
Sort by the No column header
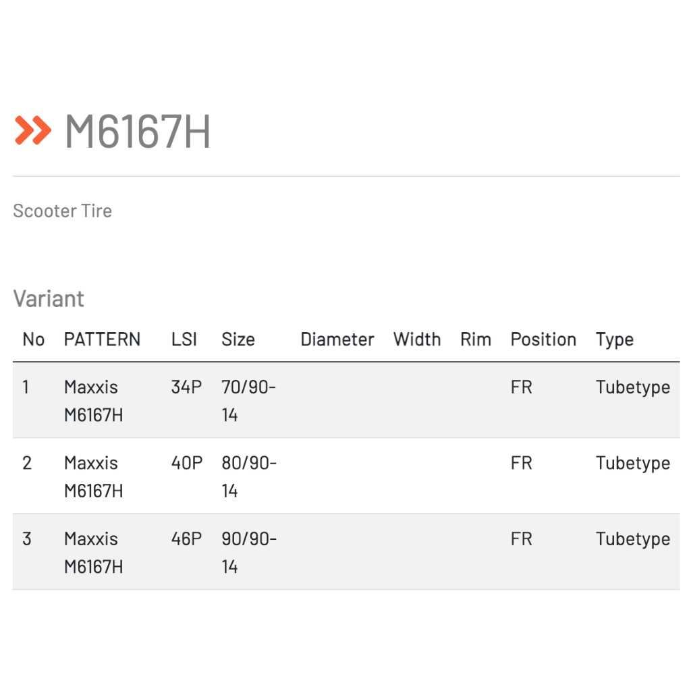pyautogui.click(x=33, y=339)
